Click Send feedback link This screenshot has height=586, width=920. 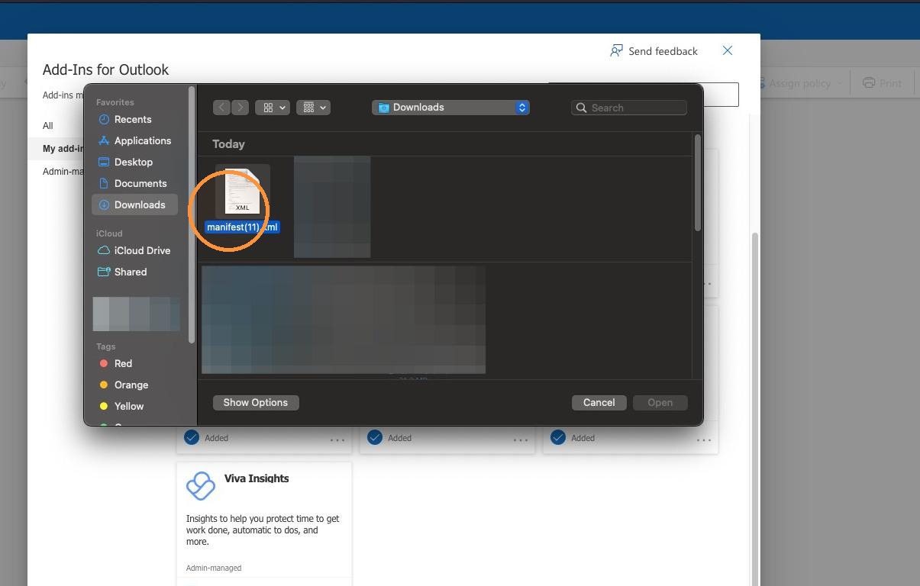[654, 51]
